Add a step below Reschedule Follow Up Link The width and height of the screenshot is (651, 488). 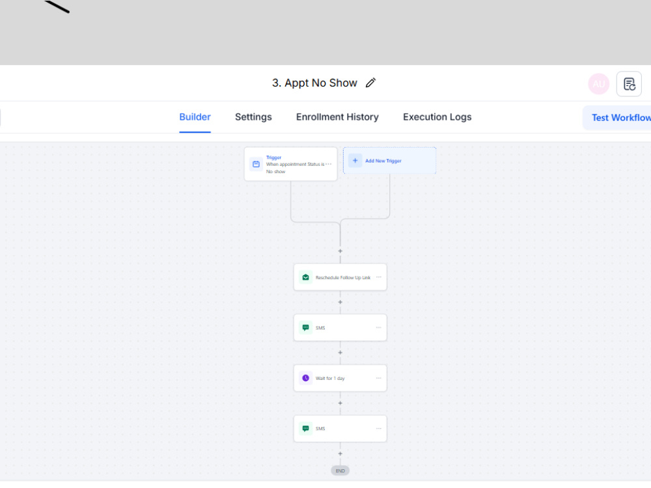click(340, 302)
